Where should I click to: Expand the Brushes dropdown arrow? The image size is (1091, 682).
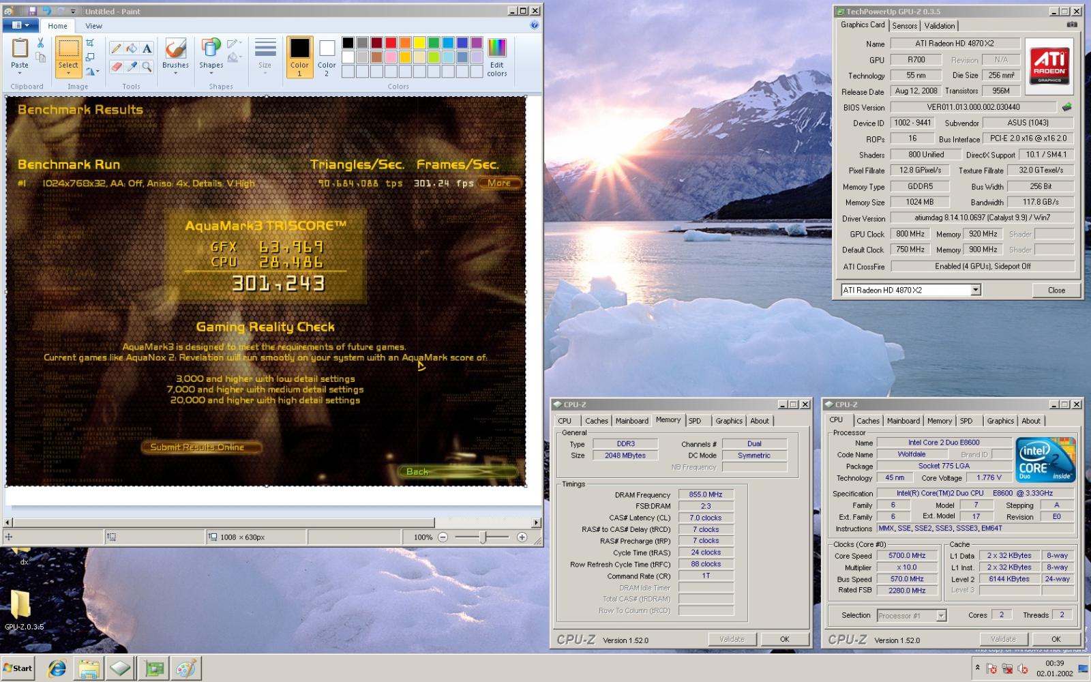point(175,74)
